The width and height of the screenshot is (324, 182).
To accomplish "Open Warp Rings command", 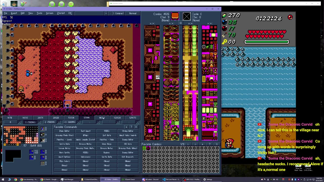I will click(x=107, y=144).
